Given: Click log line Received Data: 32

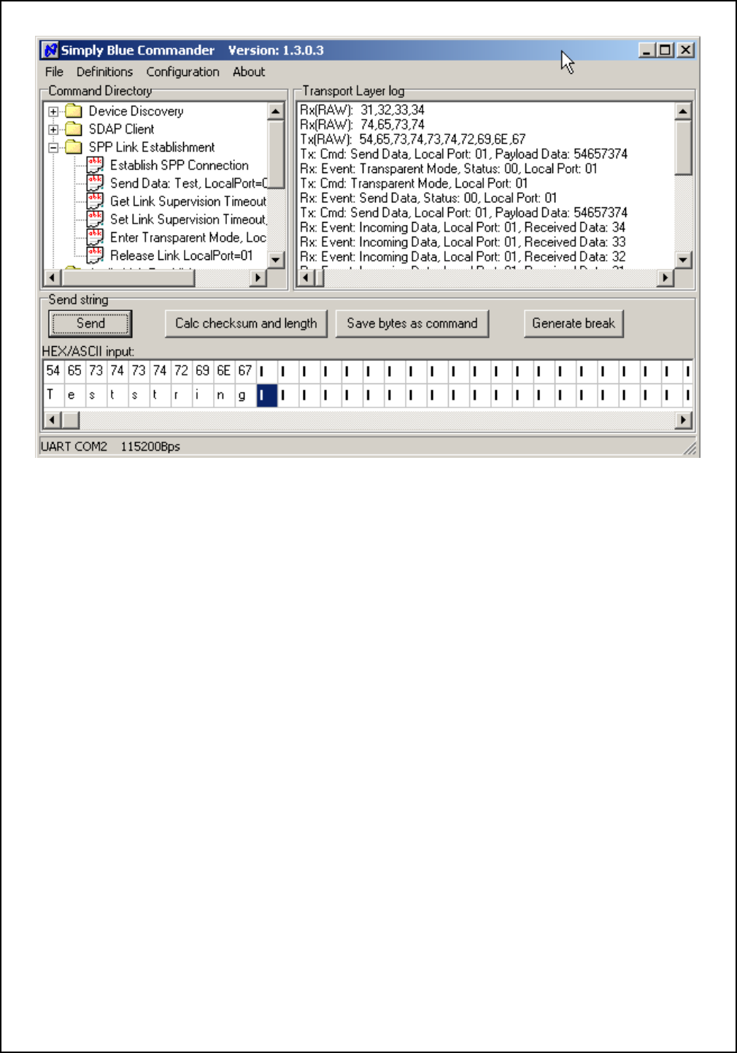Looking at the screenshot, I should point(463,256).
